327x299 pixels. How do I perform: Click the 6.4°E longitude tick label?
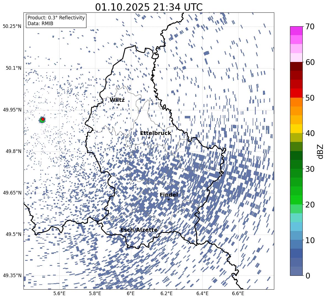click(202, 293)
